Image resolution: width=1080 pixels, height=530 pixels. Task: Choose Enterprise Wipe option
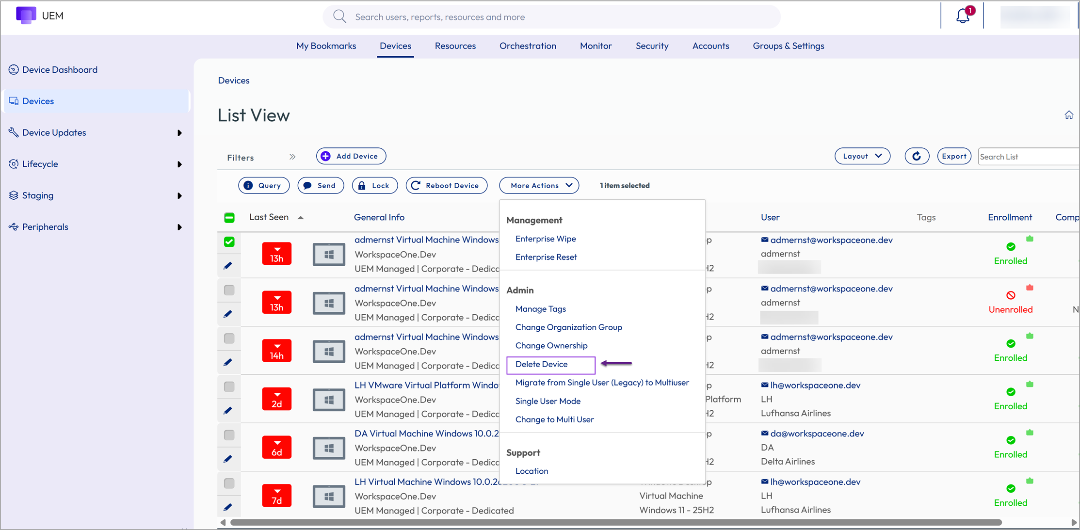coord(546,239)
